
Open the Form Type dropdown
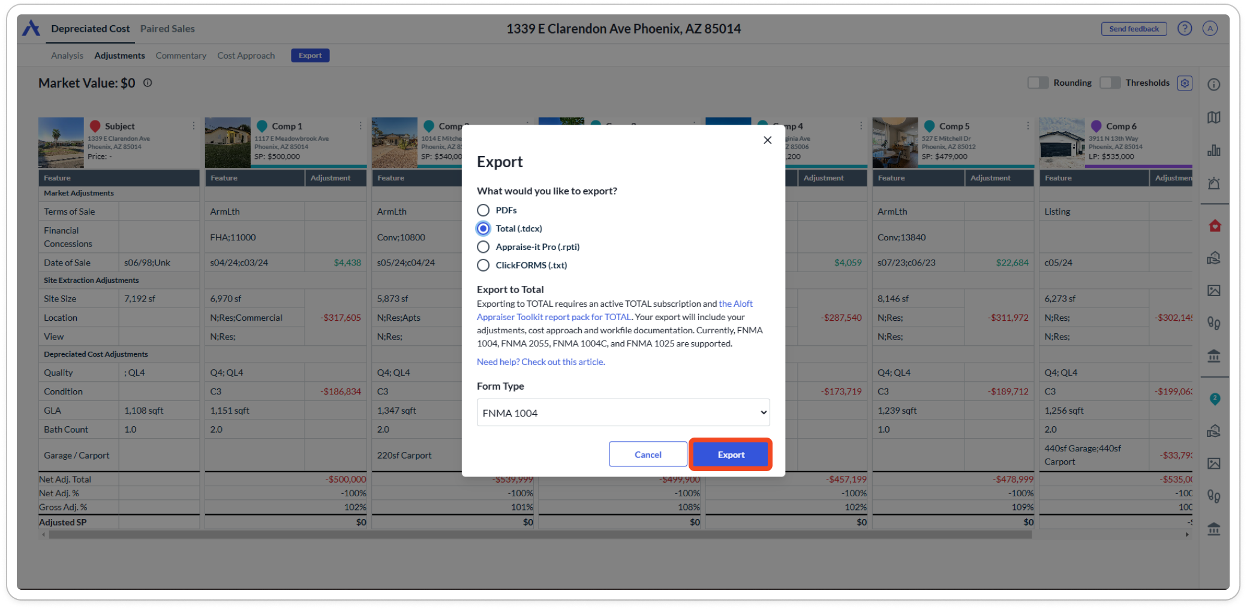[623, 412]
